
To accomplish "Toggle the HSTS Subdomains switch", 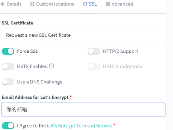I will pos(94,66).
